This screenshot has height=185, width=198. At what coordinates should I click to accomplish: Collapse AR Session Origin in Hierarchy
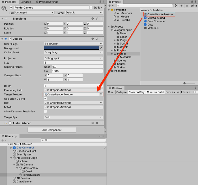point(11,158)
